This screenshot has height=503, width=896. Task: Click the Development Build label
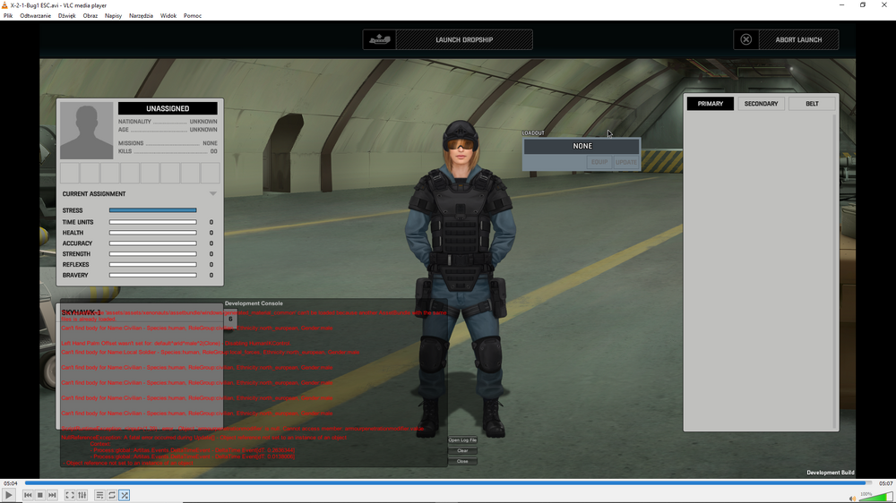point(831,473)
